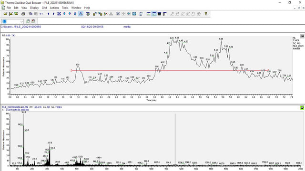Click the Undo arrow icon
The width and height of the screenshot is (305, 171).
tap(41, 14)
